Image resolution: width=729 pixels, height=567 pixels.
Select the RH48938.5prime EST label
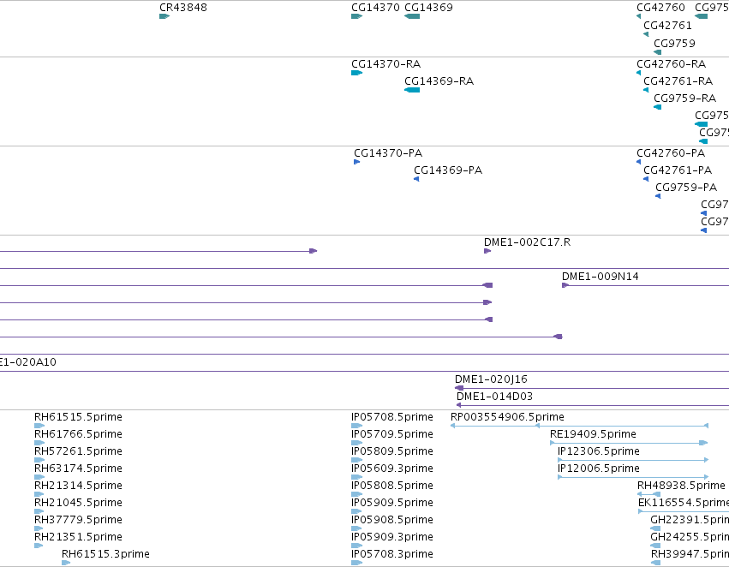681,486
